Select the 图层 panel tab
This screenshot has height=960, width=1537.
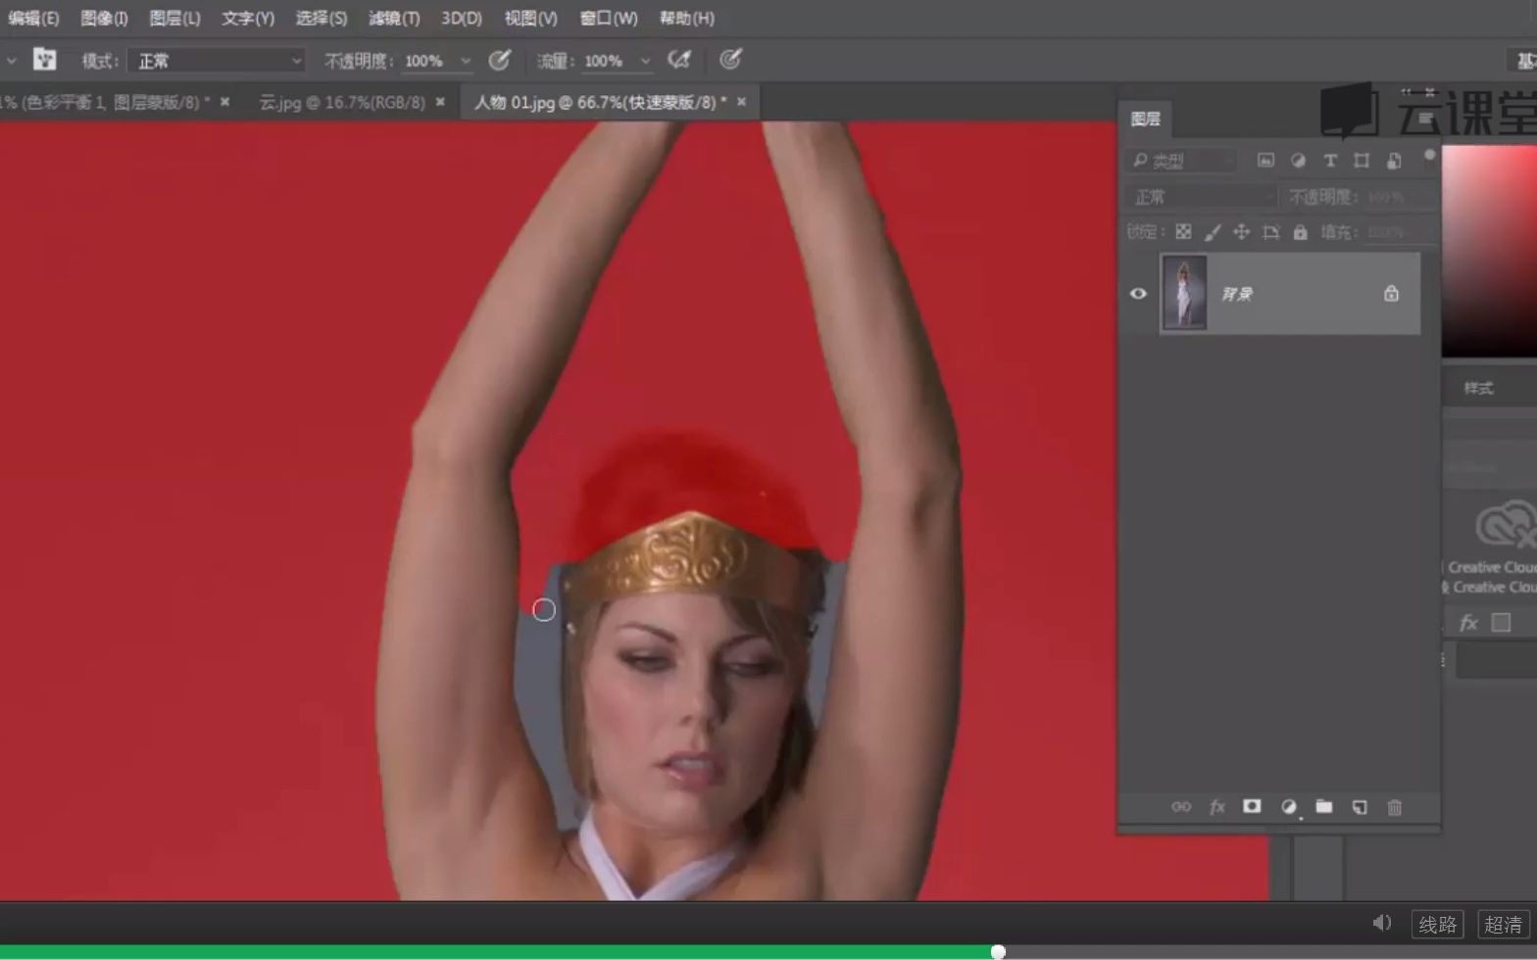pyautogui.click(x=1145, y=119)
